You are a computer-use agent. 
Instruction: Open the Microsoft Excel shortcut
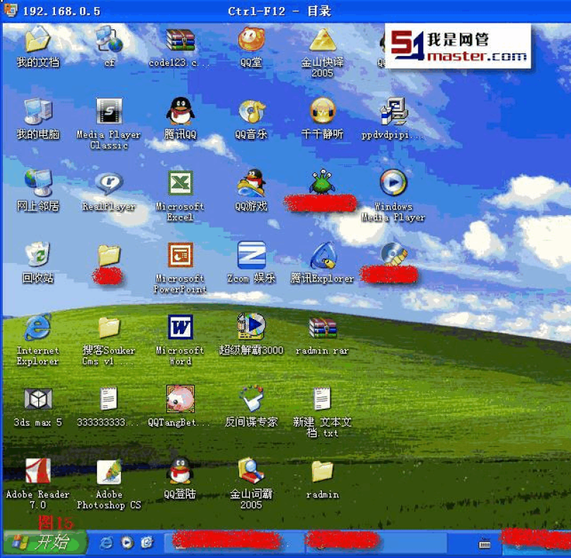tap(180, 185)
